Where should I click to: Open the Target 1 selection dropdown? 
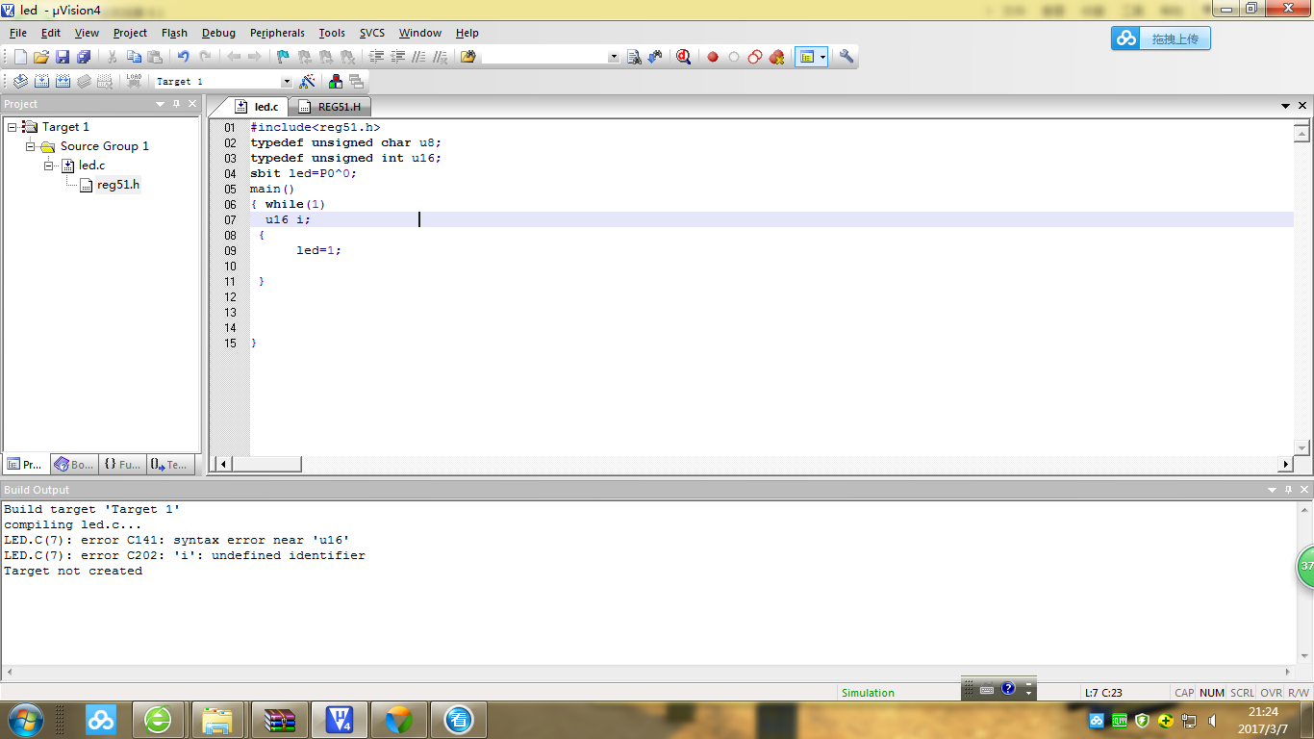tap(286, 82)
